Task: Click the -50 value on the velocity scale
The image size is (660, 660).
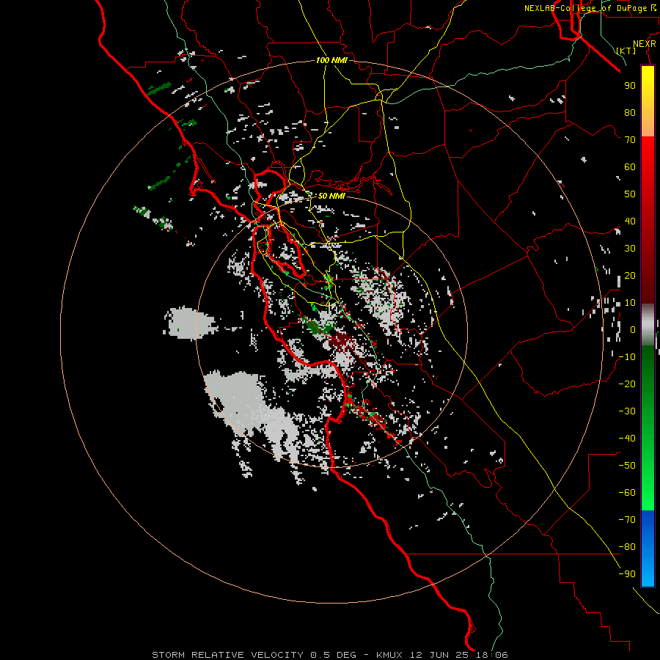Action: point(627,466)
